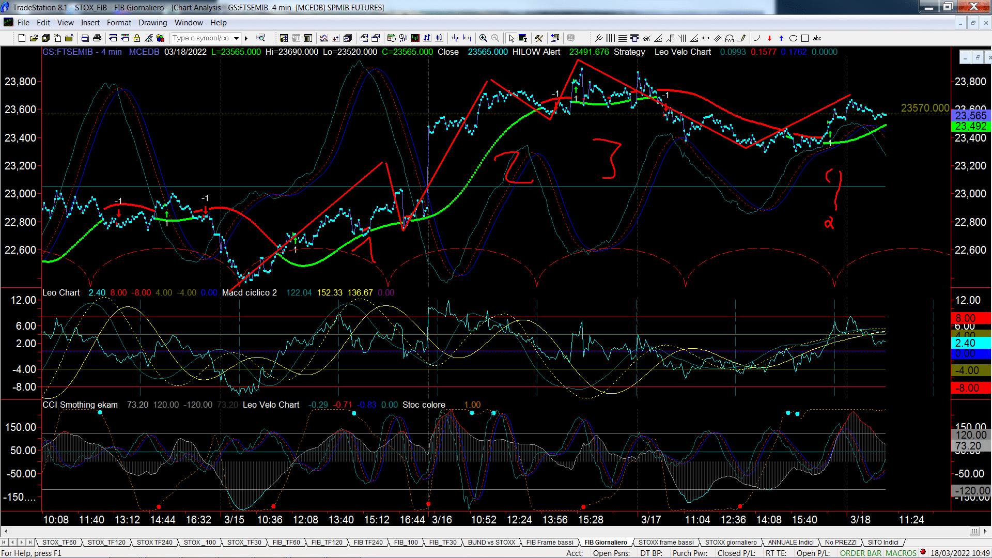Click the New document icon
992x558 pixels.
point(22,38)
